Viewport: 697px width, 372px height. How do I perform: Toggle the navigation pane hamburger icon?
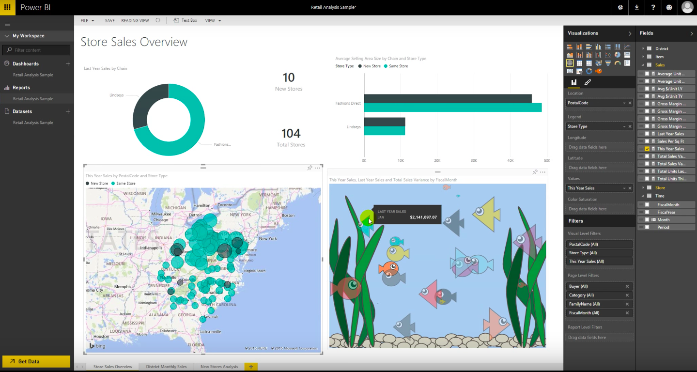(x=7, y=24)
